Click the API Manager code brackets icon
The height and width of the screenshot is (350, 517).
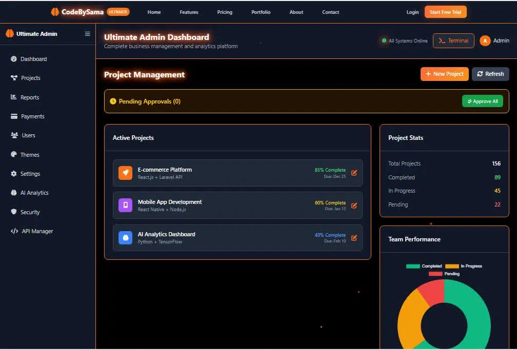click(x=14, y=231)
